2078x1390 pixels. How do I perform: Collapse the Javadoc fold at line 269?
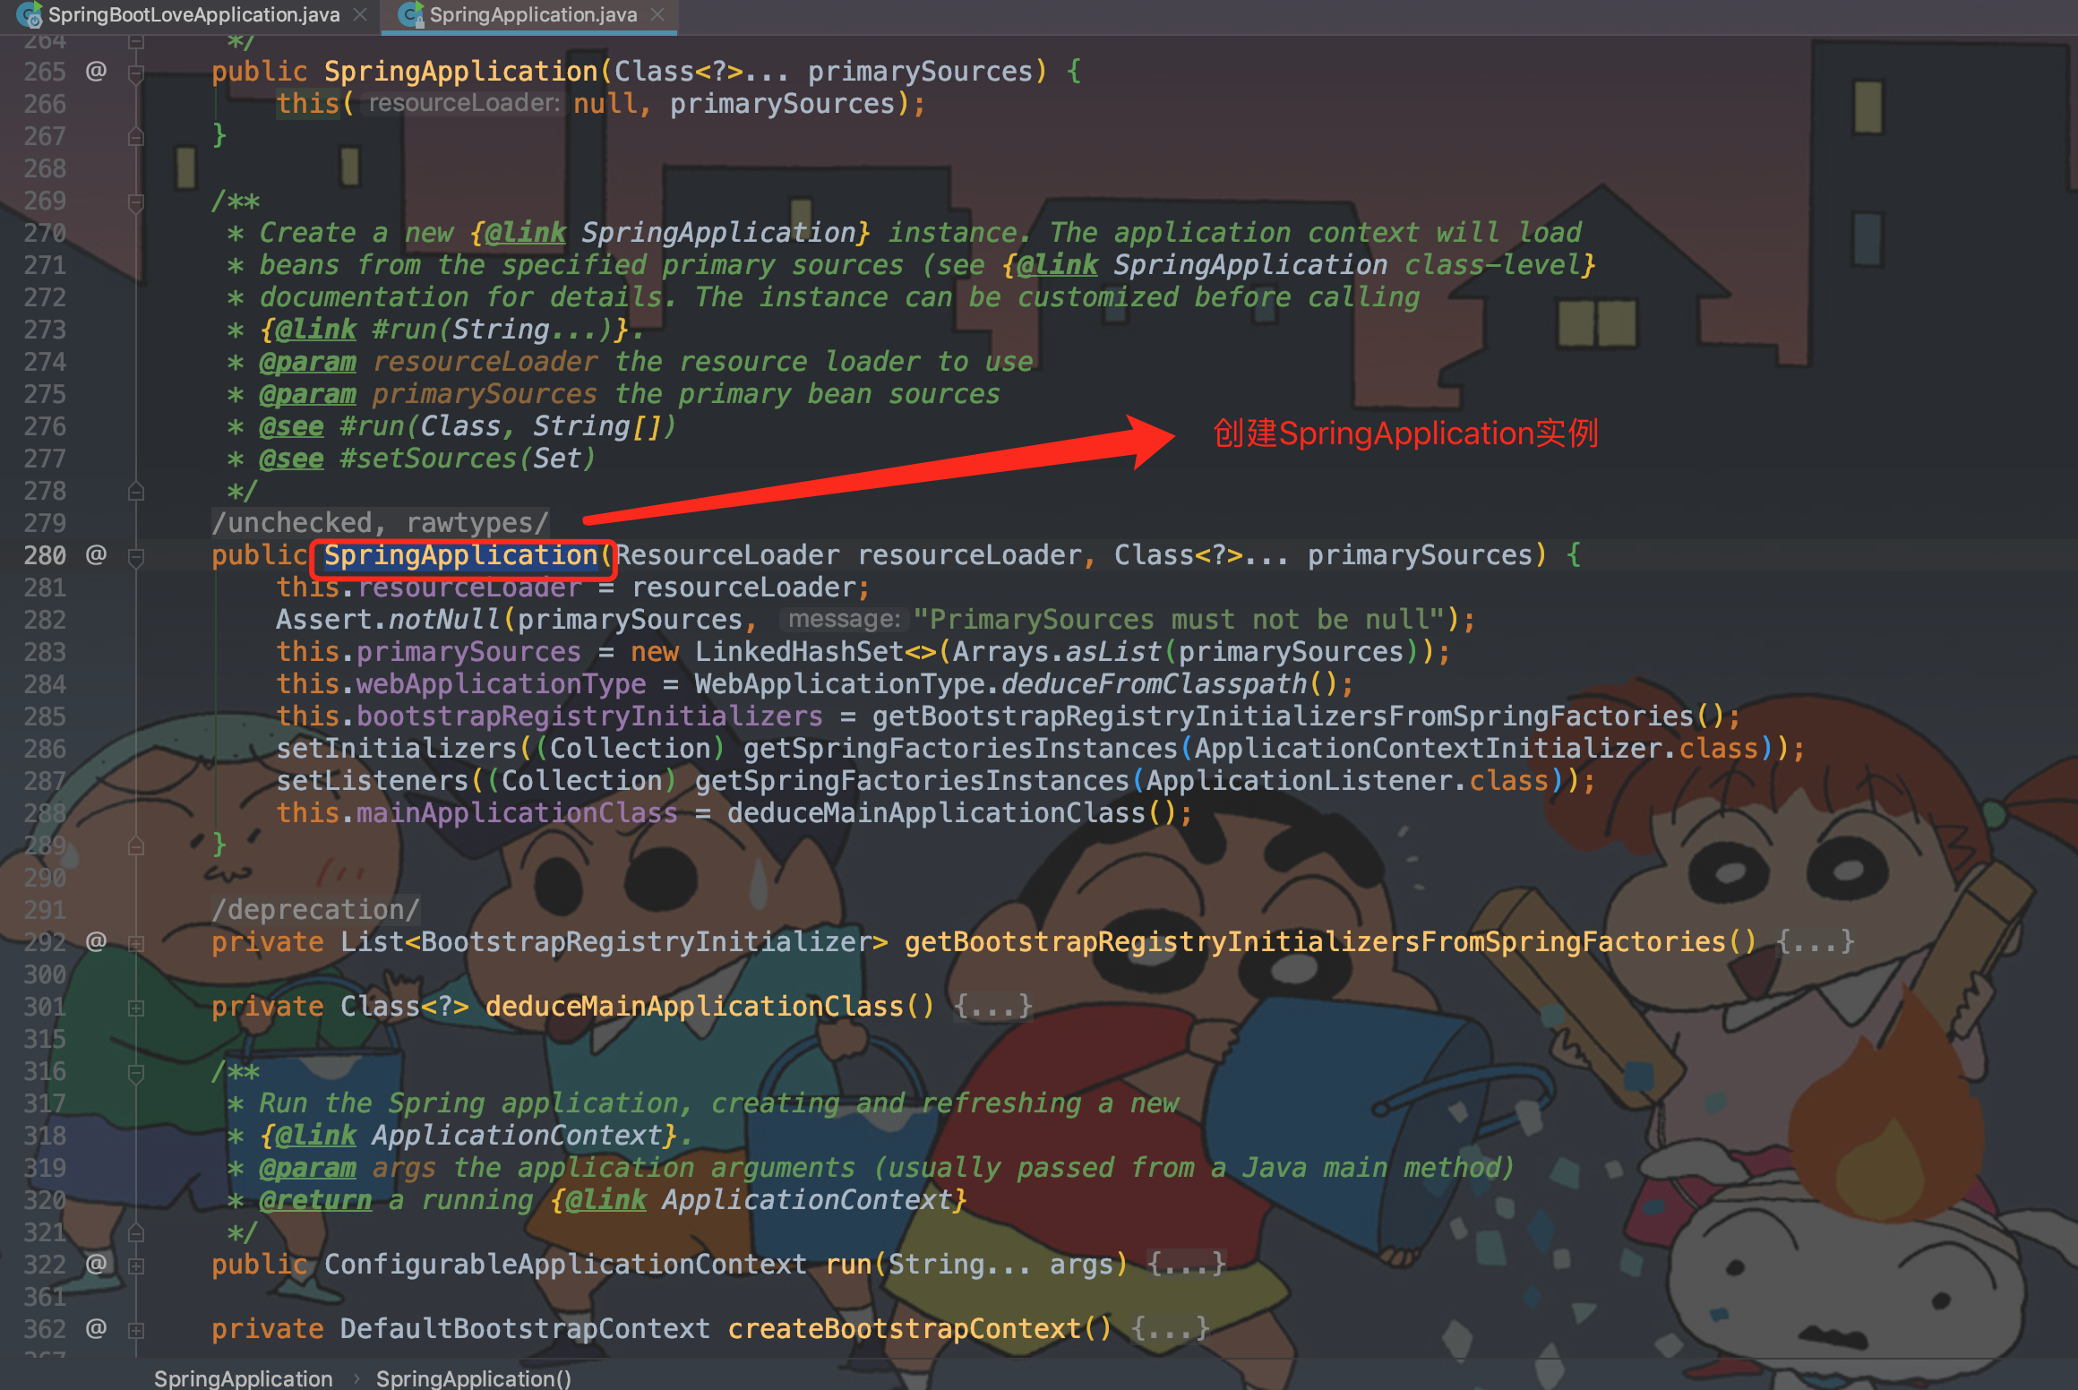click(x=136, y=202)
